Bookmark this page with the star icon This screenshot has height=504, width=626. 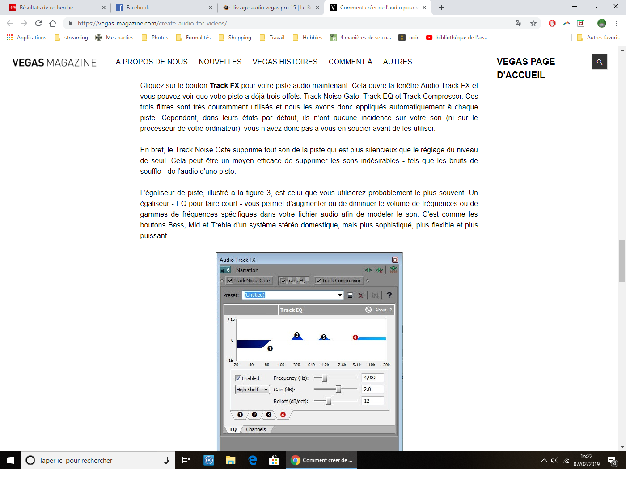[x=533, y=23]
